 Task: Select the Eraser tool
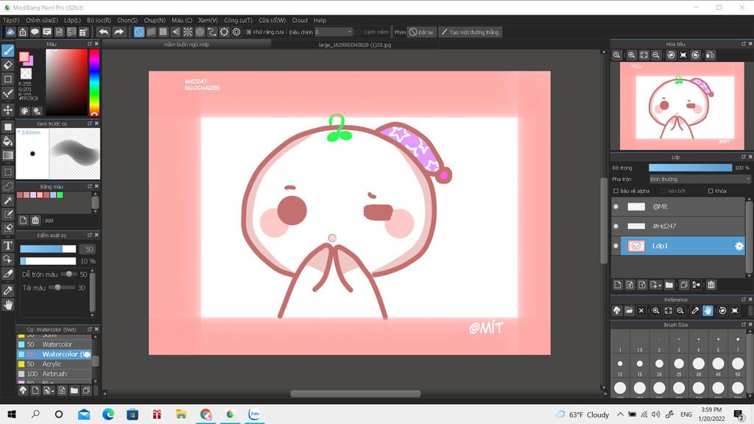7,65
